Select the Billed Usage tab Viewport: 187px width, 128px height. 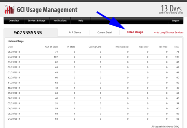tap(135, 32)
